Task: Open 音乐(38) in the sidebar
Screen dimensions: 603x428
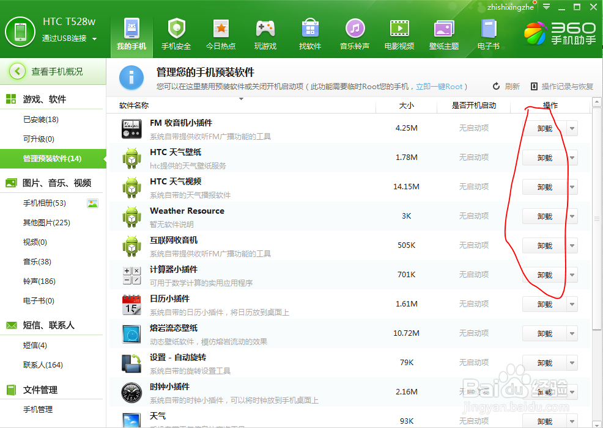Action: coord(37,262)
